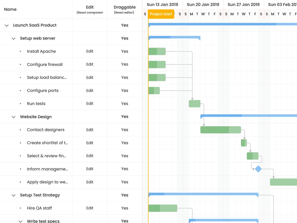Select the Contact designers task bar
The height and width of the screenshot is (223, 297).
click(x=220, y=130)
